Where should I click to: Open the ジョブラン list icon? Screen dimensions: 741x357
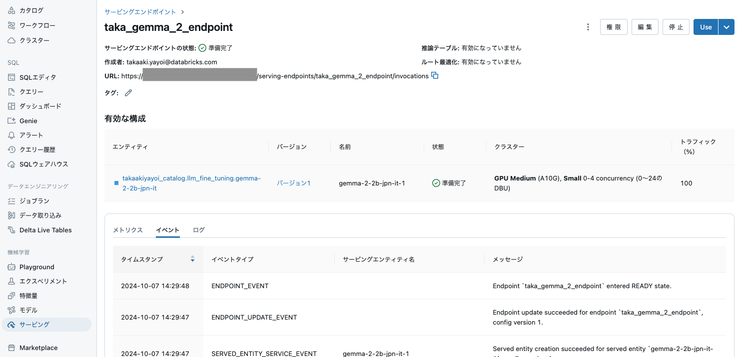point(12,201)
